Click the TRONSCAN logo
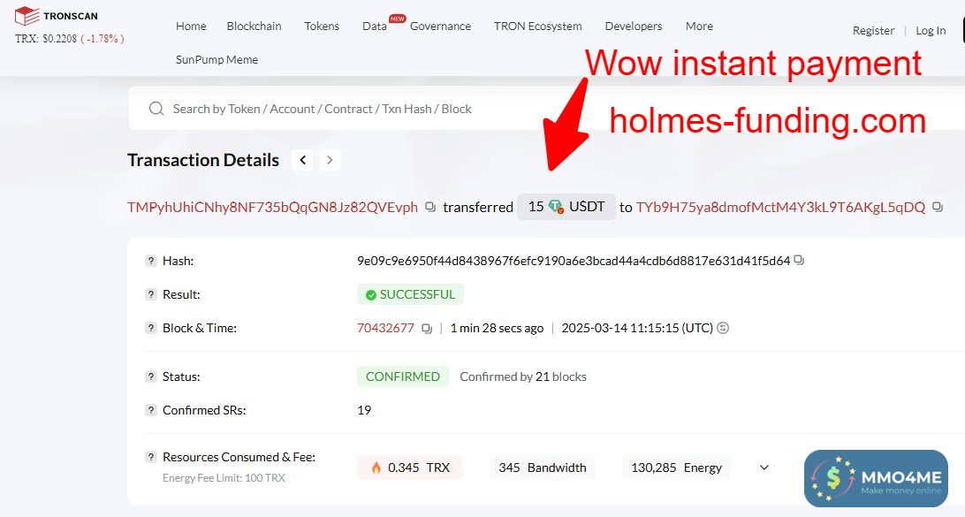Image resolution: width=965 pixels, height=517 pixels. (x=56, y=16)
